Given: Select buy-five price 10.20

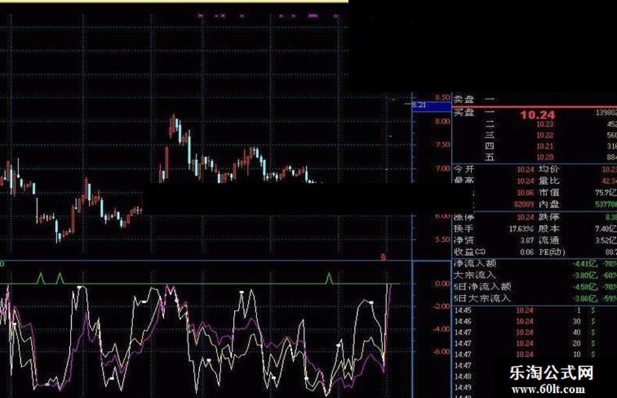Looking at the screenshot, I should (x=545, y=158).
